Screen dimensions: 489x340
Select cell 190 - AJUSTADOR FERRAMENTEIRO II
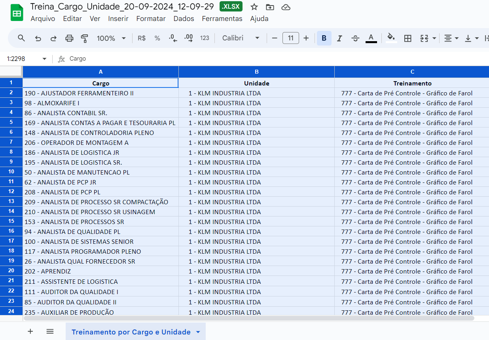(100, 93)
